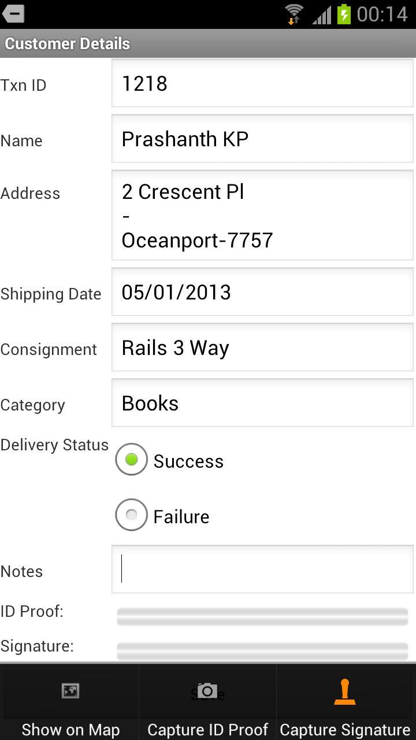Viewport: 416px width, 740px height.
Task: Tap the battery charging icon
Action: pos(344,14)
